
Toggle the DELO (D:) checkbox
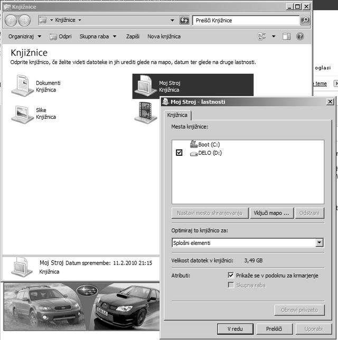[179, 153]
